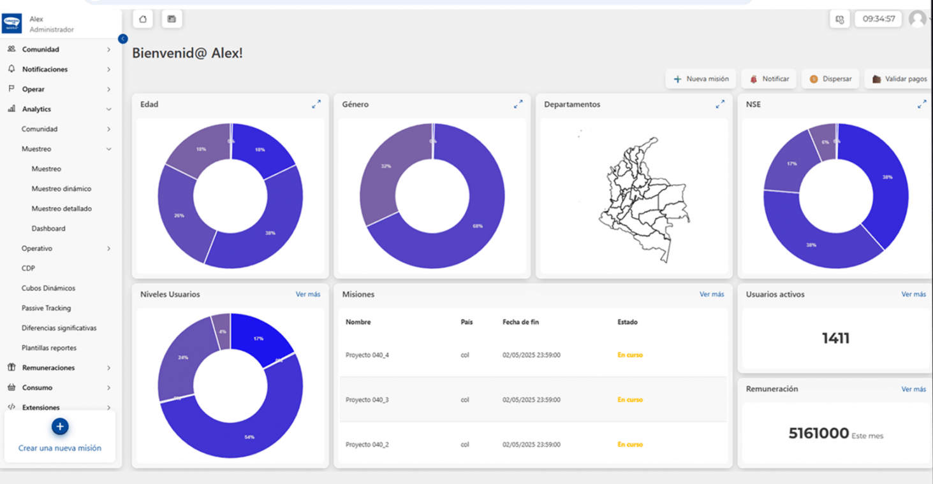933x484 pixels.
Task: Click the País column header
Action: (x=467, y=322)
